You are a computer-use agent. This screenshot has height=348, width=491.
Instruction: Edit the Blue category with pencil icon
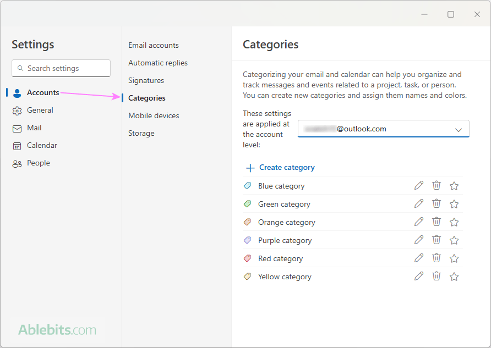point(419,185)
